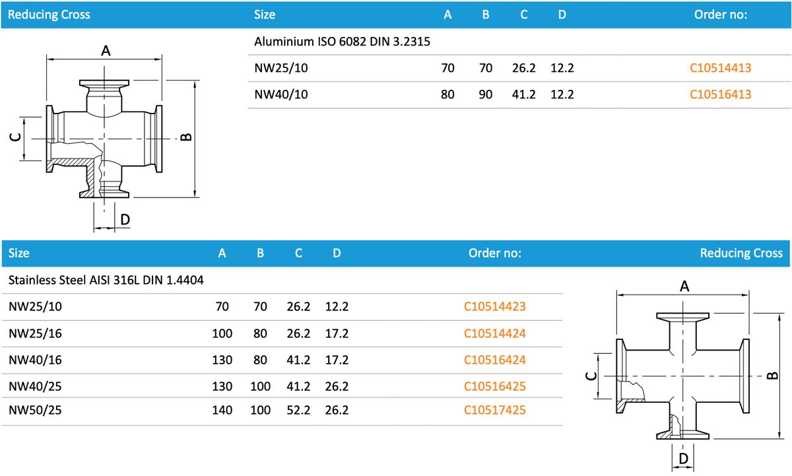Open order number C10514413

point(720,67)
